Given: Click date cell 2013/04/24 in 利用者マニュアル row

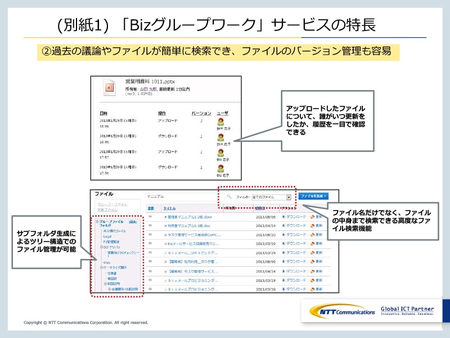Looking at the screenshot, I should (265, 226).
